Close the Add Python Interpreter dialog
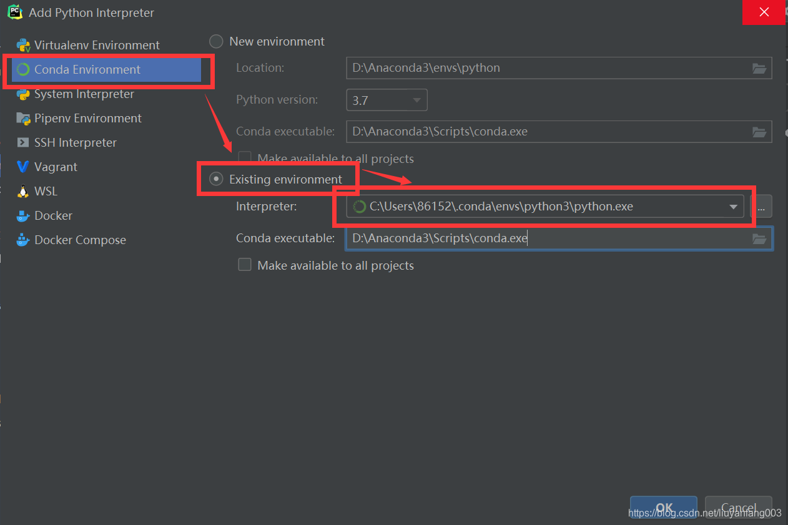 (764, 12)
